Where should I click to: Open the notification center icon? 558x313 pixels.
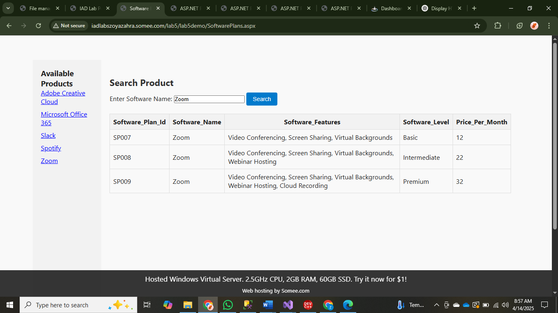[544, 305]
